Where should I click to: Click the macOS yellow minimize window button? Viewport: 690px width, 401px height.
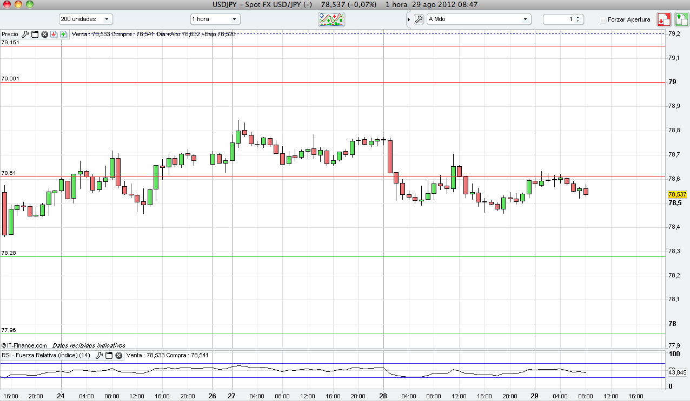point(17,4)
